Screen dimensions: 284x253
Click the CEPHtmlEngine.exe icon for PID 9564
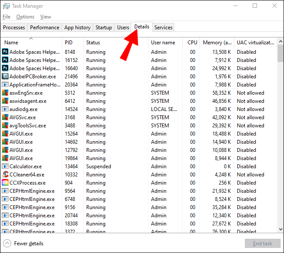(x=5, y=191)
